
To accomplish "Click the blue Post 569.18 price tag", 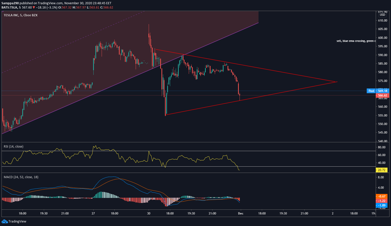I will pos(377,91).
